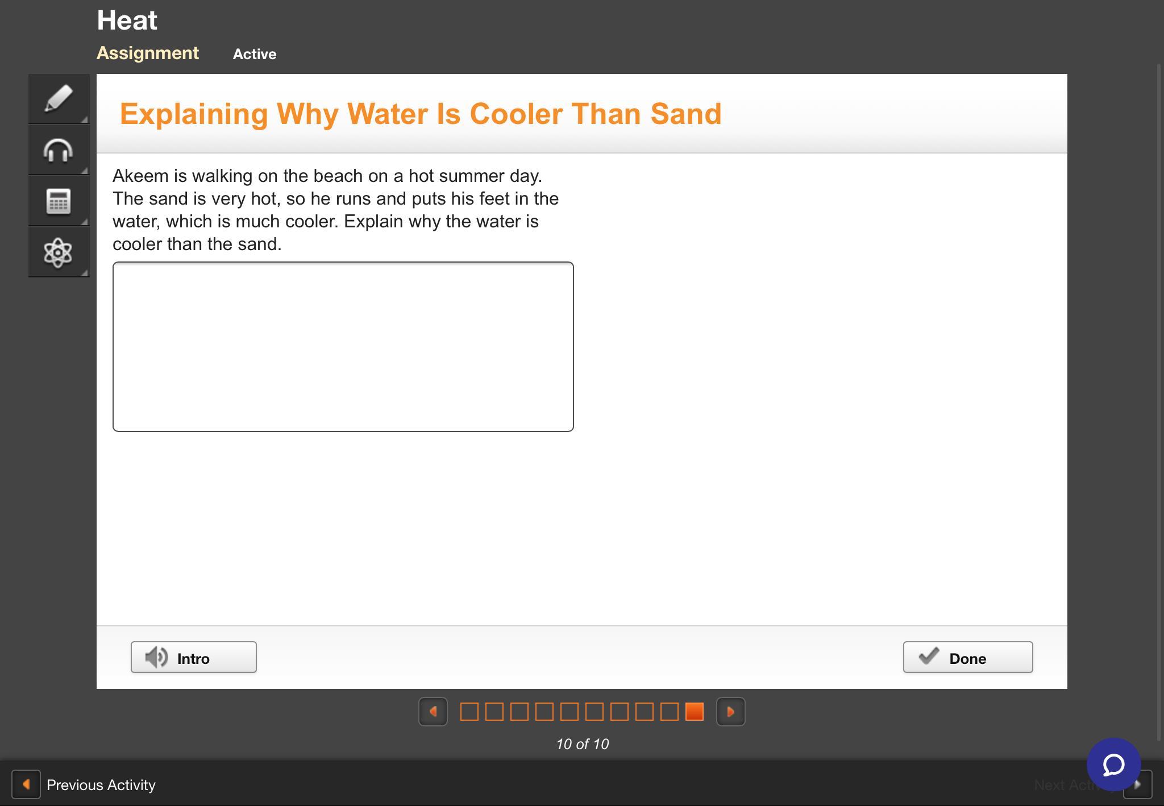
Task: Click the Next Activity arrow
Action: 1138,785
